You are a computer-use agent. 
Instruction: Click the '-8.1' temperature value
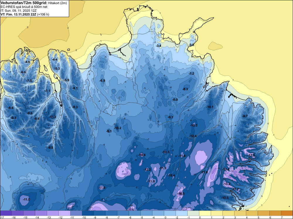(x=75, y=88)
